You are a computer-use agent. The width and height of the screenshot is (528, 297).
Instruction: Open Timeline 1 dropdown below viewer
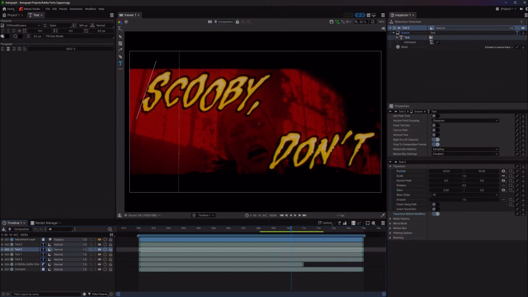203,215
